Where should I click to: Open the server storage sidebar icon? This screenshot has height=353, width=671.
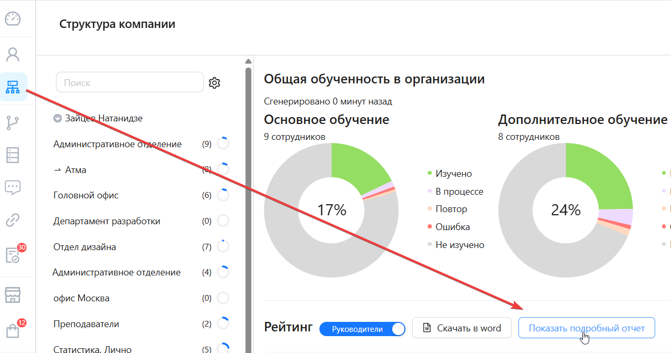tap(13, 155)
